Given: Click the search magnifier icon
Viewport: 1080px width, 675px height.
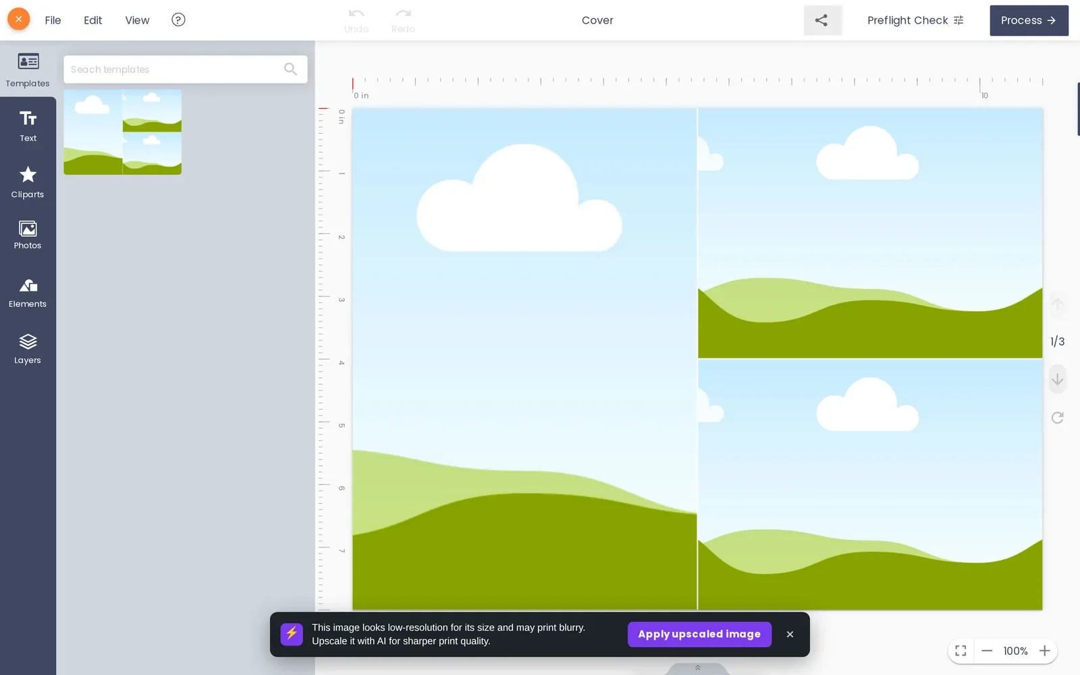Looking at the screenshot, I should (290, 69).
